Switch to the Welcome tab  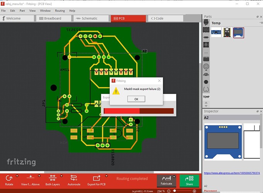coord(17,18)
